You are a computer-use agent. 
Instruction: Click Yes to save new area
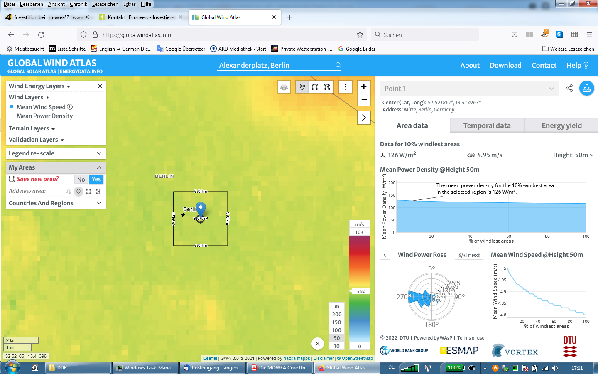click(x=96, y=179)
